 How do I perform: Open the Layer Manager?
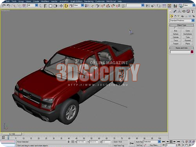pyautogui.click(x=159, y=6)
